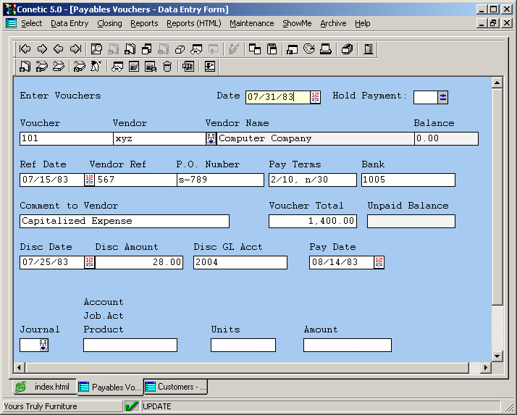Click the PDF export icon
517x415 pixels.
coord(188,67)
